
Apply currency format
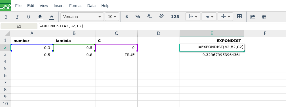pos(127,17)
